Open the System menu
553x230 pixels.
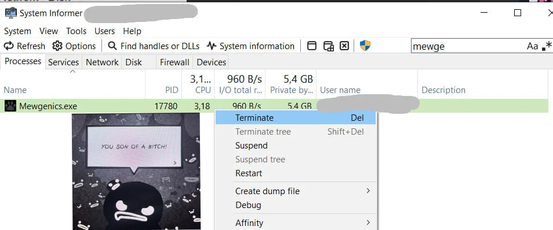(17, 31)
